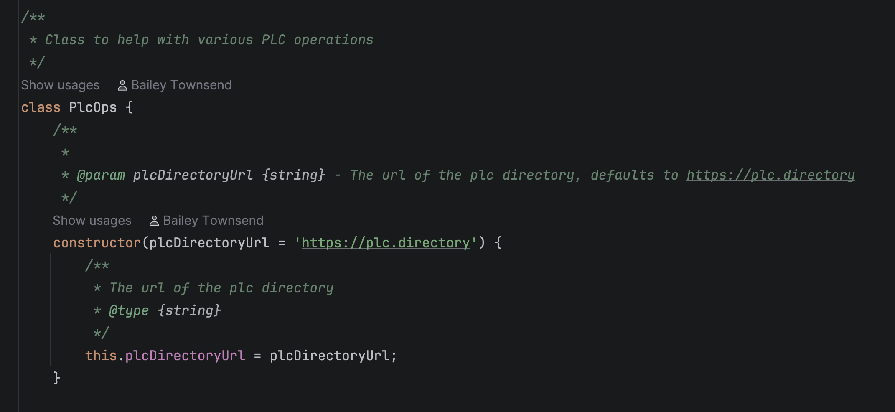Click the {string} type on the @type line
The image size is (895, 412).
coord(189,310)
